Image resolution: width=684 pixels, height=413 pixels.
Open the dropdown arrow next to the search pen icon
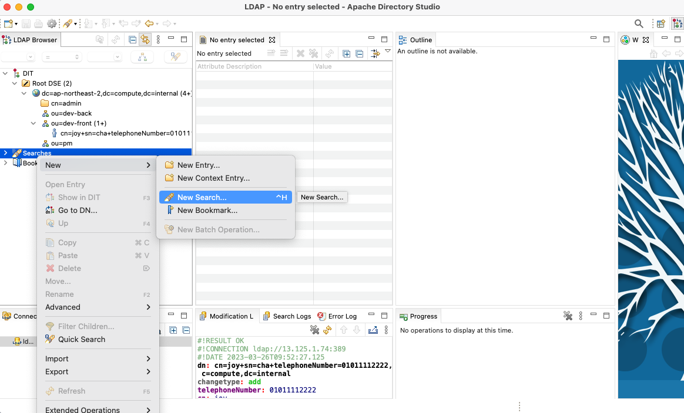(x=75, y=23)
